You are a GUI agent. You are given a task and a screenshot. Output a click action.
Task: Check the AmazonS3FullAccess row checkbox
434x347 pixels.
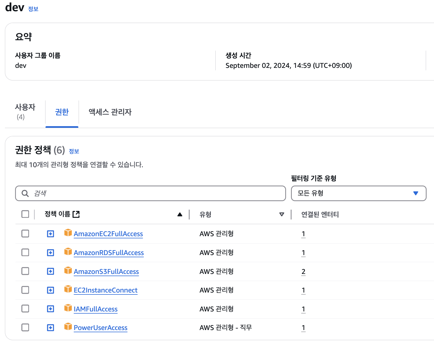(x=25, y=271)
